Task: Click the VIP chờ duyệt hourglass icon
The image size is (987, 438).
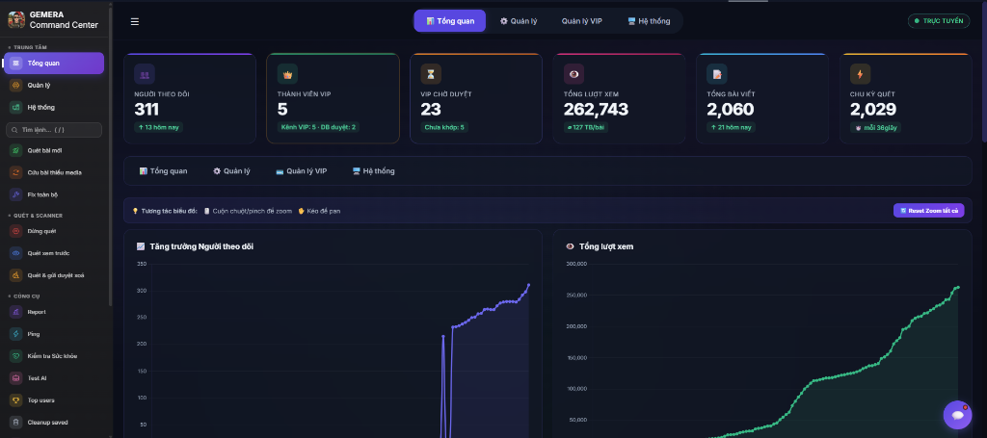Action: pyautogui.click(x=431, y=74)
